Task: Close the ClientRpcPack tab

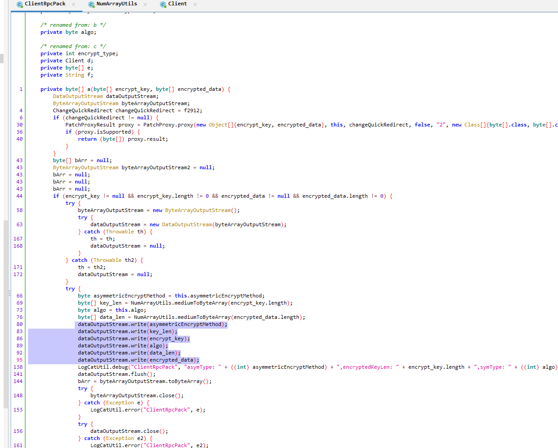Action: click(x=73, y=4)
